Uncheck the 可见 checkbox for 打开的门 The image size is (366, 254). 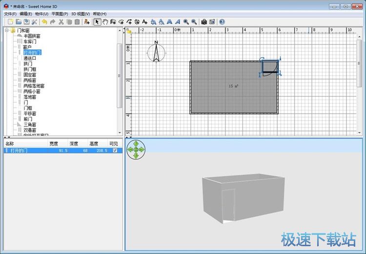coord(115,150)
